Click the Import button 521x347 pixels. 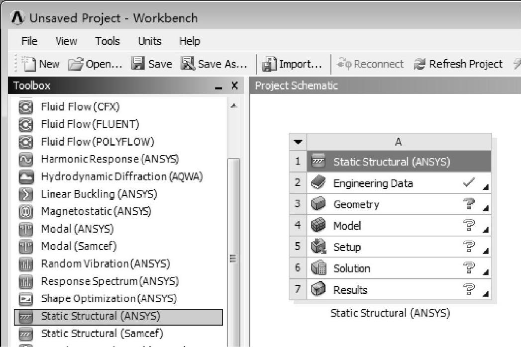click(x=293, y=64)
